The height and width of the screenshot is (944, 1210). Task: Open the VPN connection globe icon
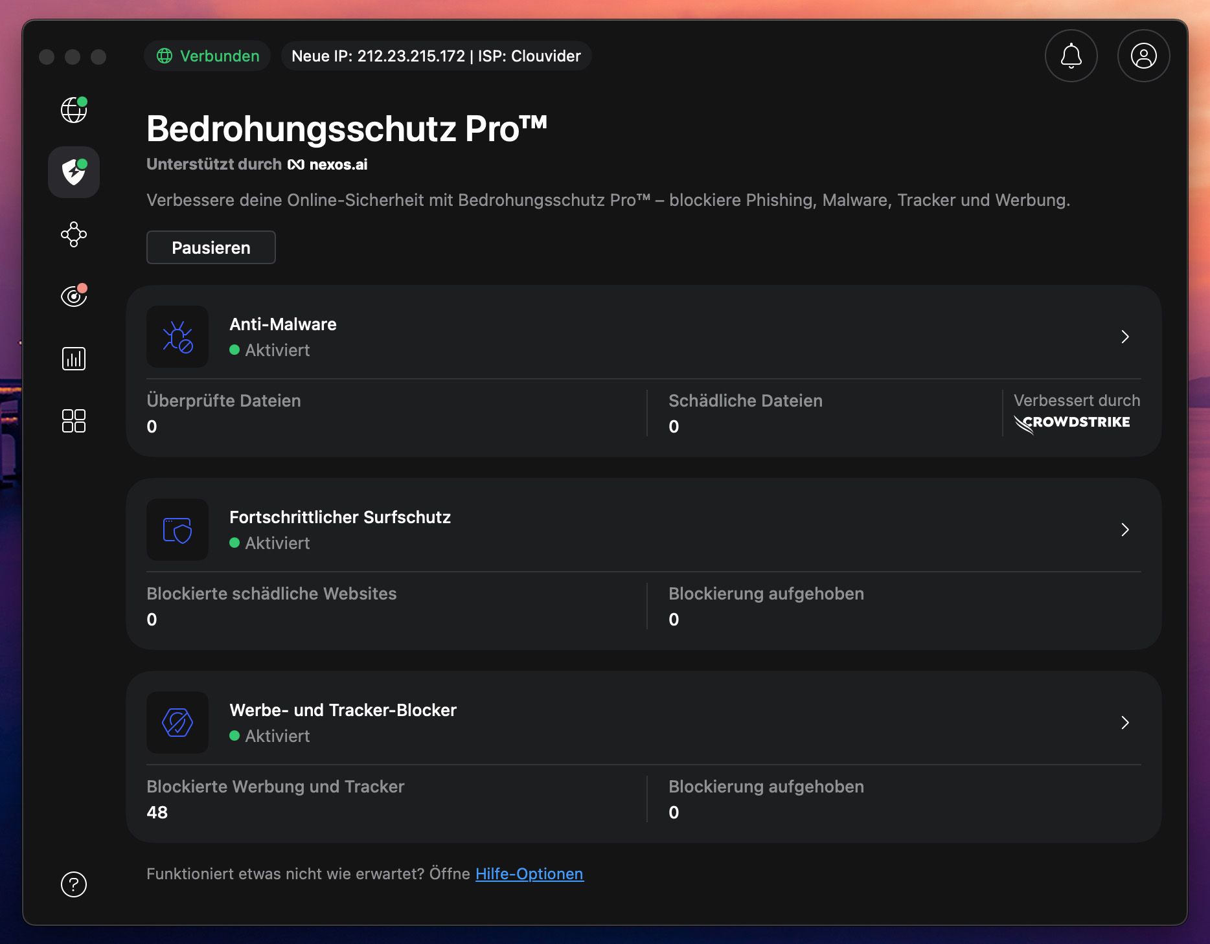click(73, 109)
